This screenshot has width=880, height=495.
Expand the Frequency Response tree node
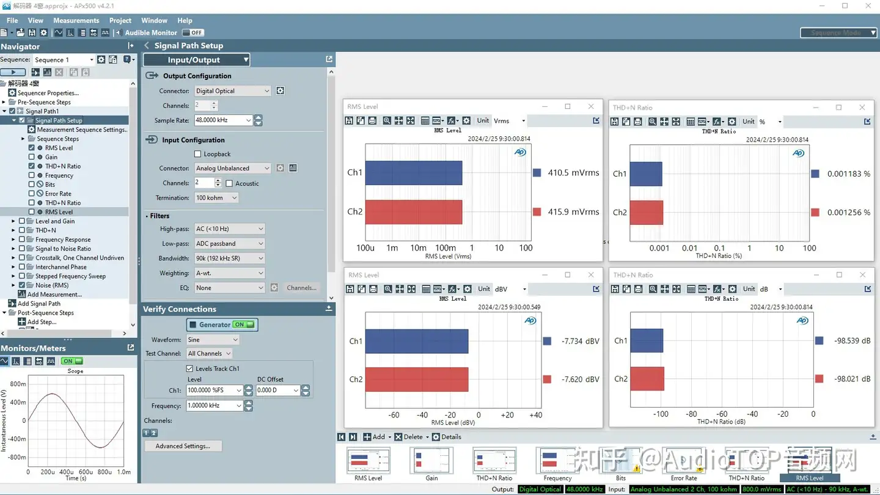[13, 240]
